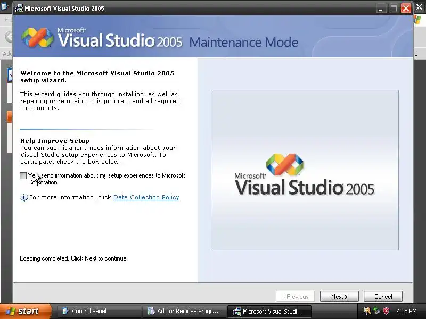The width and height of the screenshot is (426, 319).
Task: Click the Next button
Action: tap(339, 297)
